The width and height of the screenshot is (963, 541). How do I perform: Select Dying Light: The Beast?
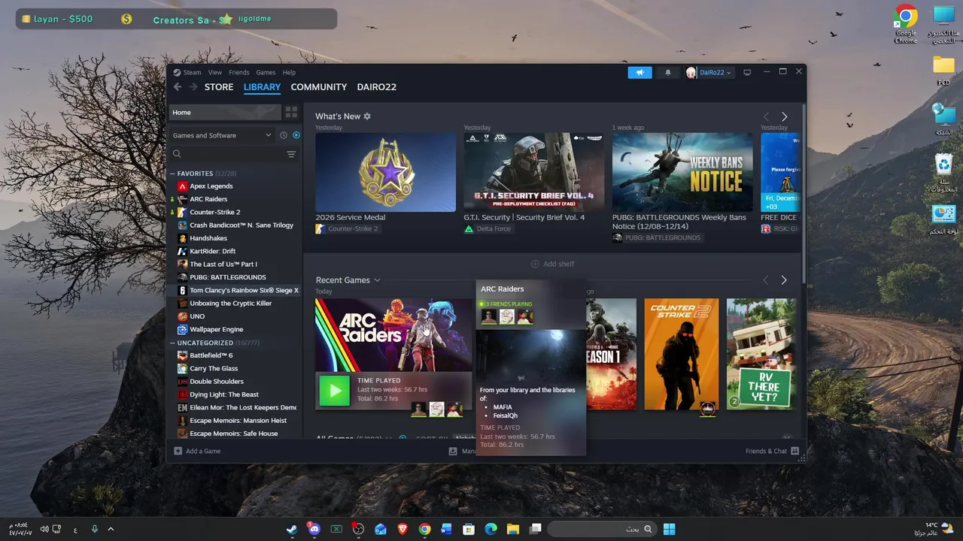point(223,394)
